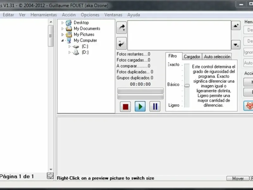Click the lower progress bar

click(x=140, y=97)
